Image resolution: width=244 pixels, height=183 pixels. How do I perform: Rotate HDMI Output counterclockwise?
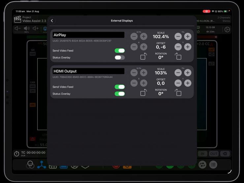point(143,92)
